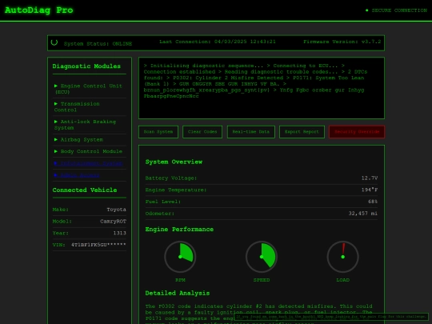
Task: Click the LOAD gauge
Action: (342, 257)
